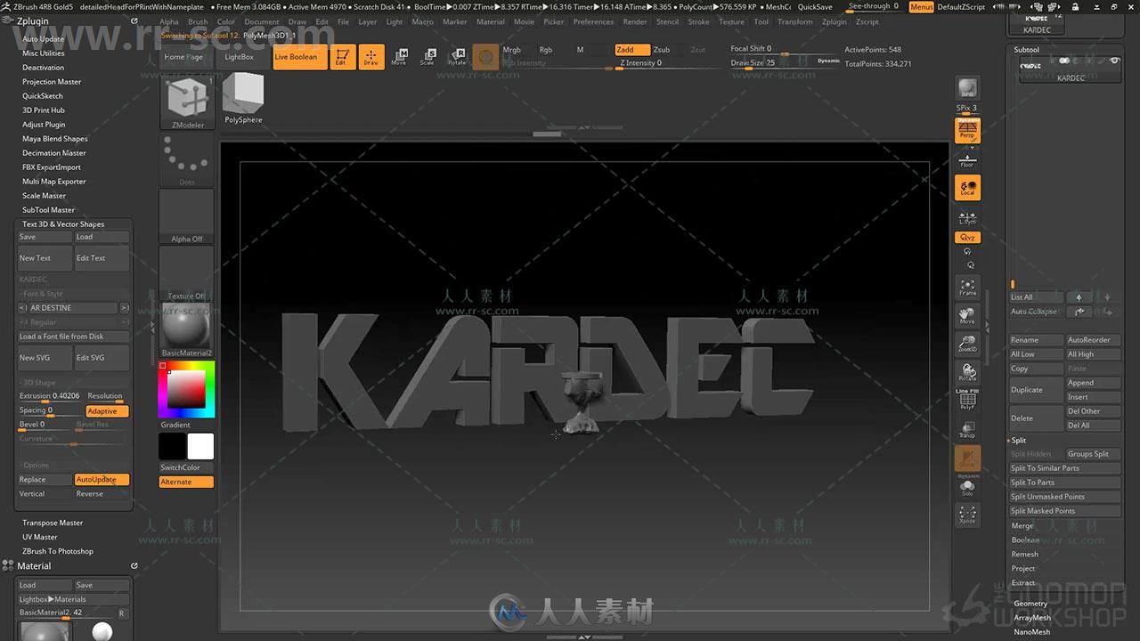Screen dimensions: 1140x641
Task: Select the Rotate view icon on right shelf
Action: point(967,372)
